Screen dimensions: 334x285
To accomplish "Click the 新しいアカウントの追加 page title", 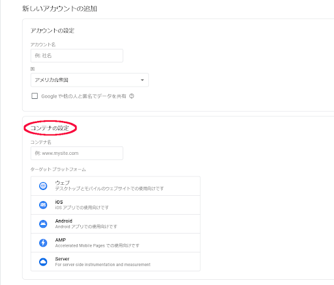I will pyautogui.click(x=59, y=8).
